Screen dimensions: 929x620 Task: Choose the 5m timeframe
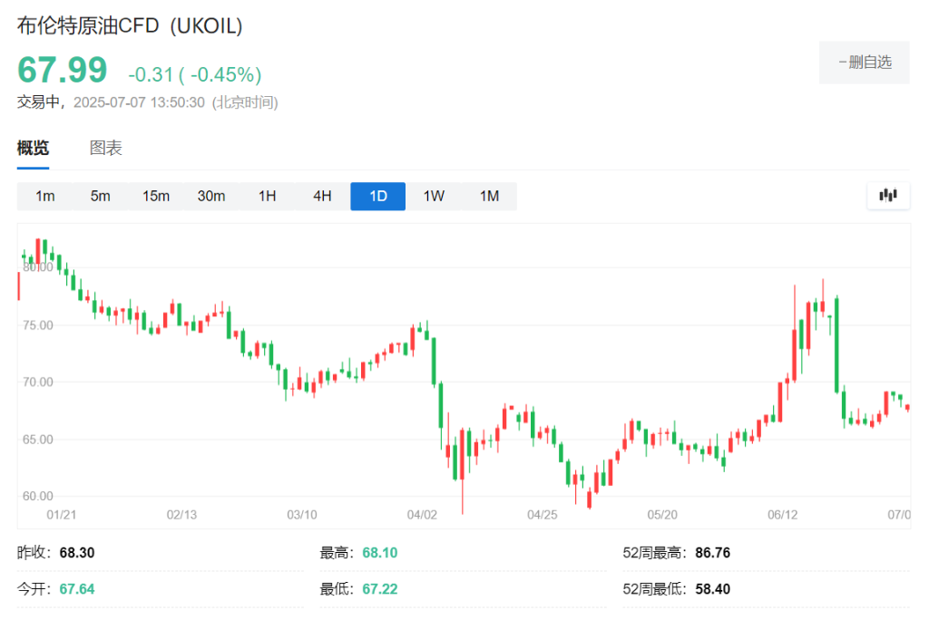tap(100, 196)
